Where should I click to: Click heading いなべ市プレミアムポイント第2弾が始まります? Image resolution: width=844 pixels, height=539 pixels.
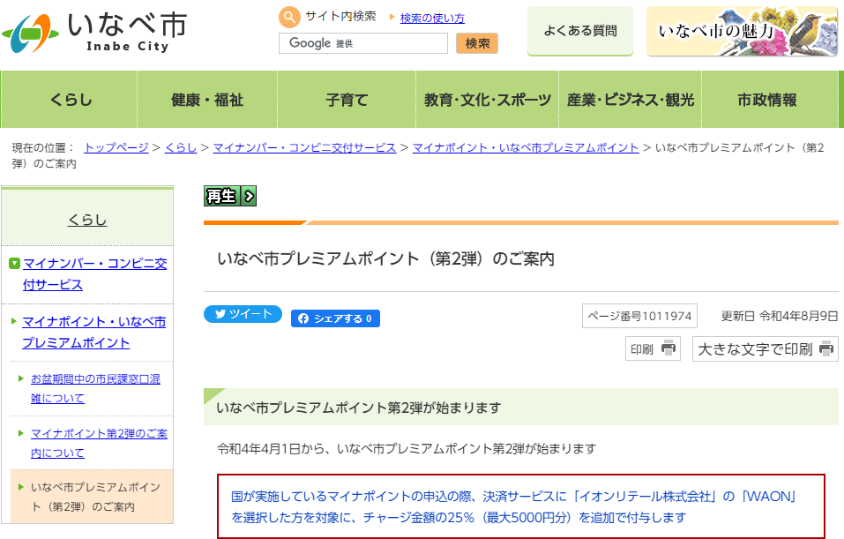click(x=358, y=408)
